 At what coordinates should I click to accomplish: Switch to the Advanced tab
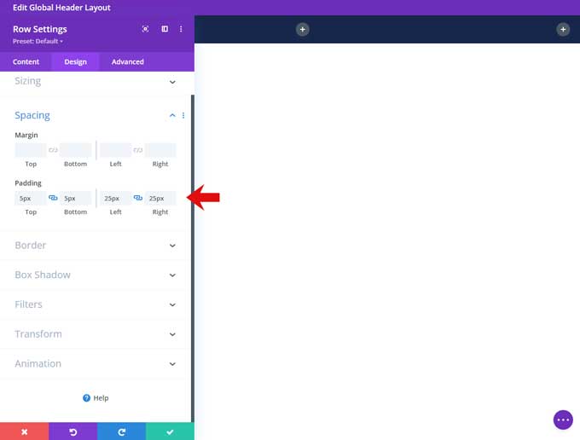coord(127,61)
